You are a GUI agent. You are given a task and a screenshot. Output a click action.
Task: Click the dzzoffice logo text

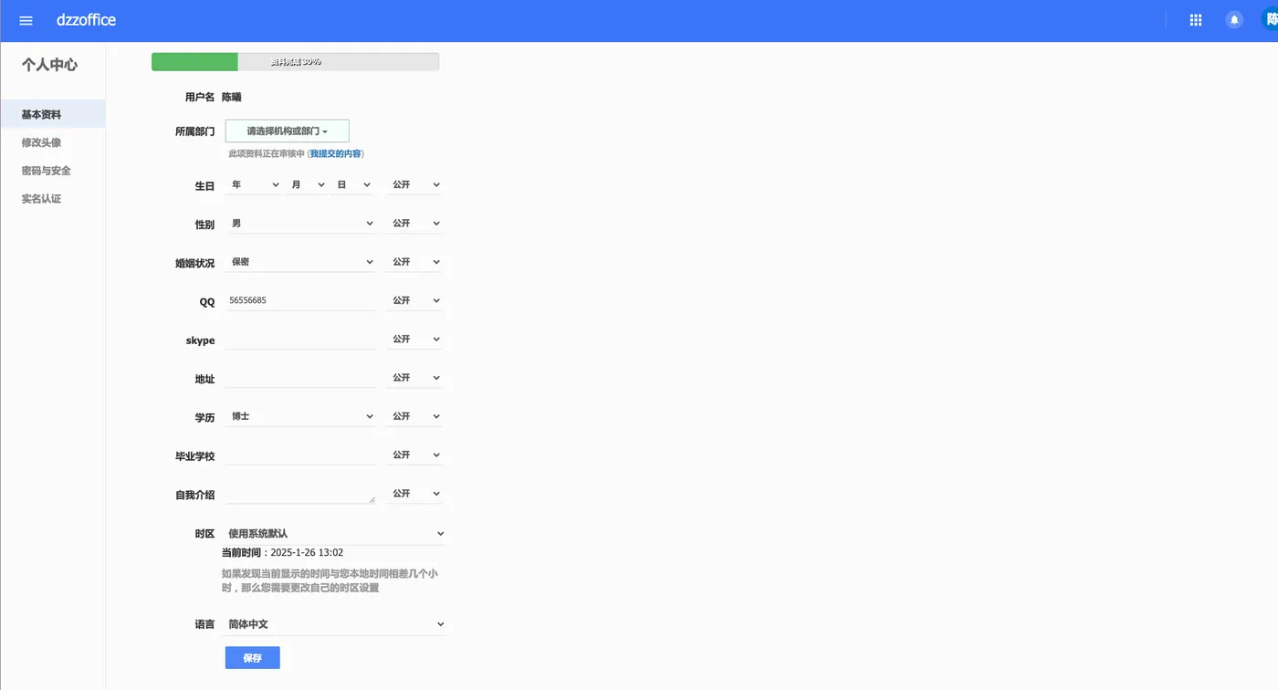86,20
